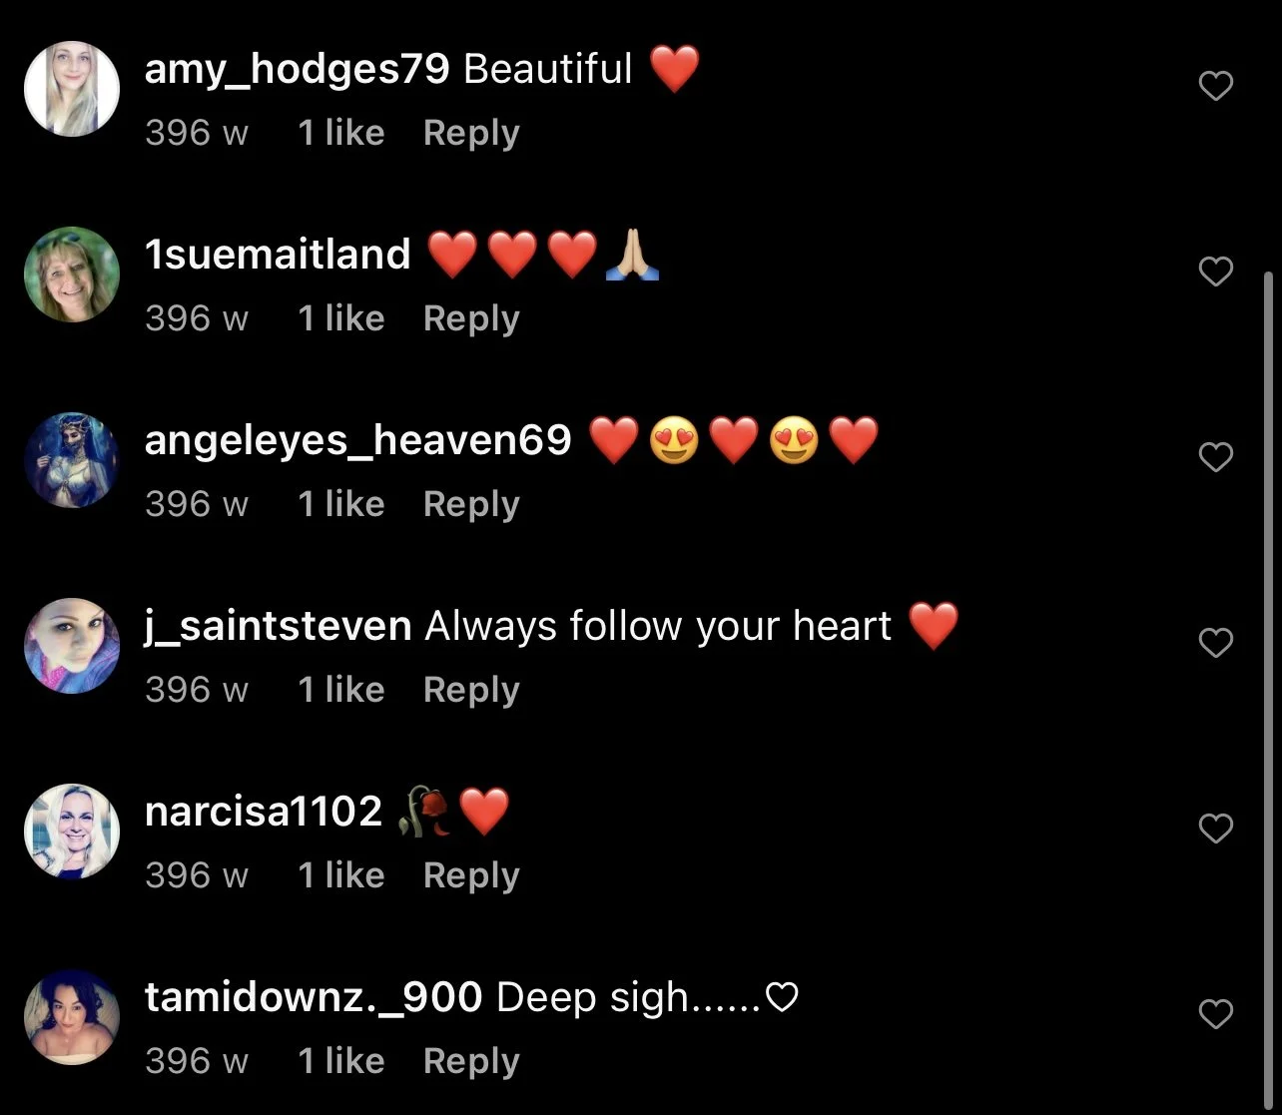Viewport: 1282px width, 1115px height.
Task: View likes on narcisa1102's comment
Action: (x=341, y=875)
